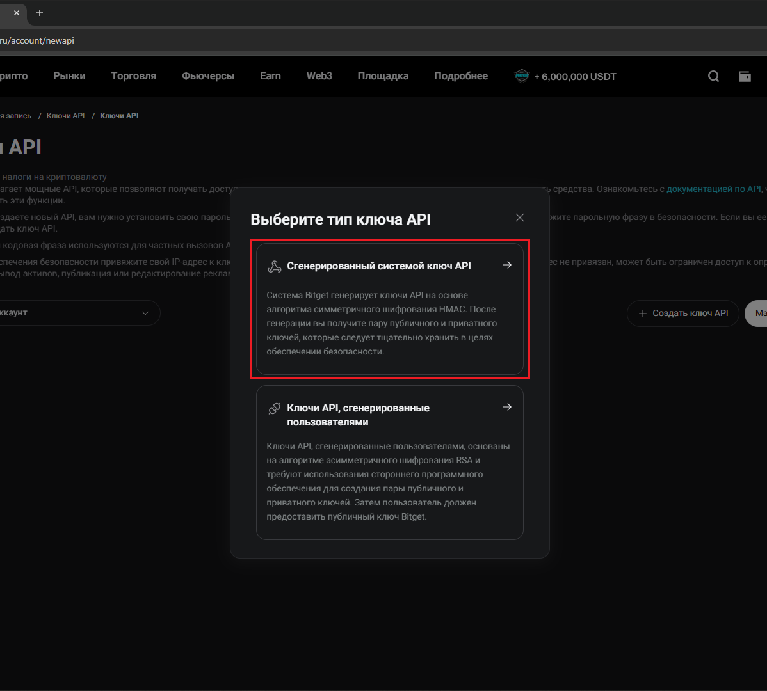Image resolution: width=767 pixels, height=691 pixels.
Task: Click the 6,000,000 USDT promo badge icon
Action: (x=522, y=75)
